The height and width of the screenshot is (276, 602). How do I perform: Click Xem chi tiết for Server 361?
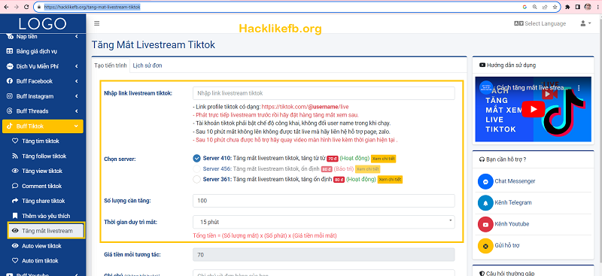[x=390, y=179]
